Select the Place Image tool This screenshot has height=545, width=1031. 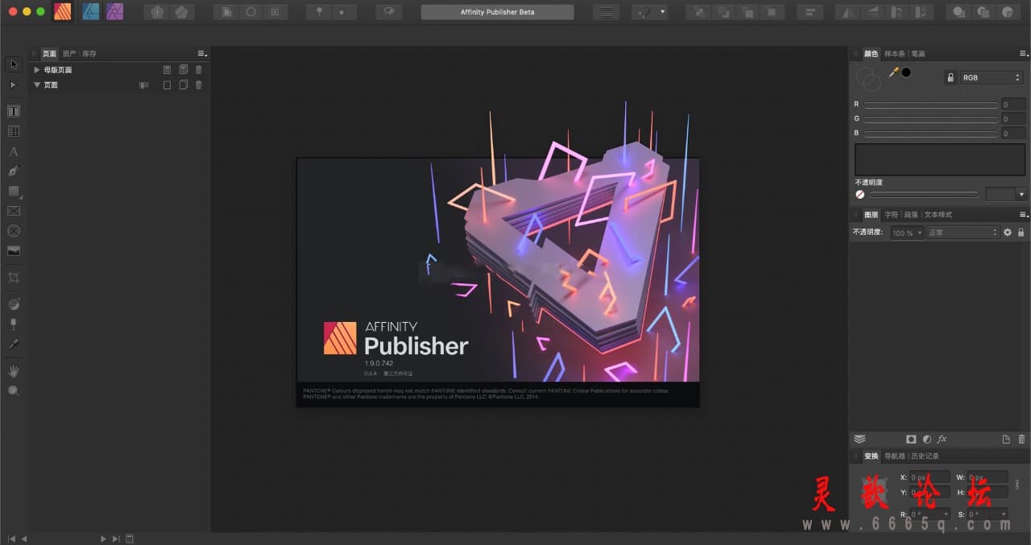point(14,251)
